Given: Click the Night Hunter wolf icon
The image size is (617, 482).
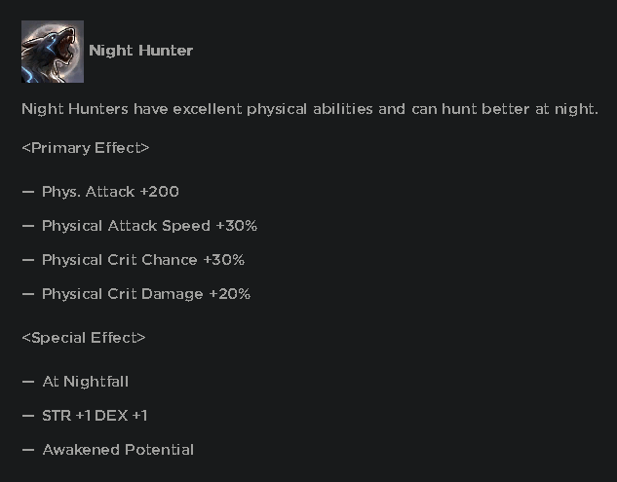Looking at the screenshot, I should tap(53, 52).
